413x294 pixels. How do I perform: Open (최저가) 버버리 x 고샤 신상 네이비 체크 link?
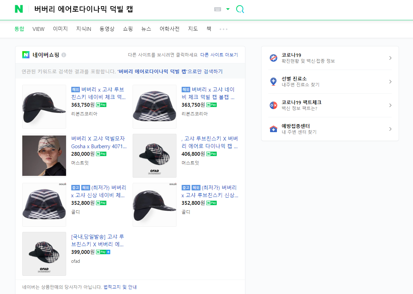click(99, 191)
